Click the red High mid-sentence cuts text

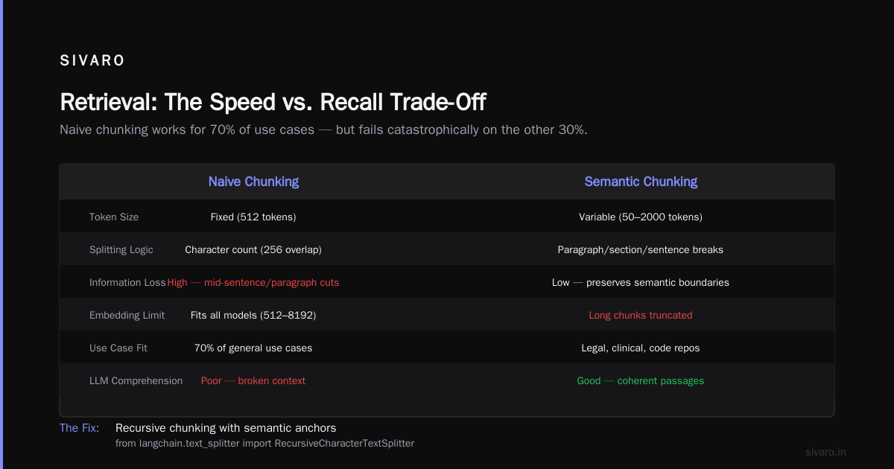(x=253, y=283)
